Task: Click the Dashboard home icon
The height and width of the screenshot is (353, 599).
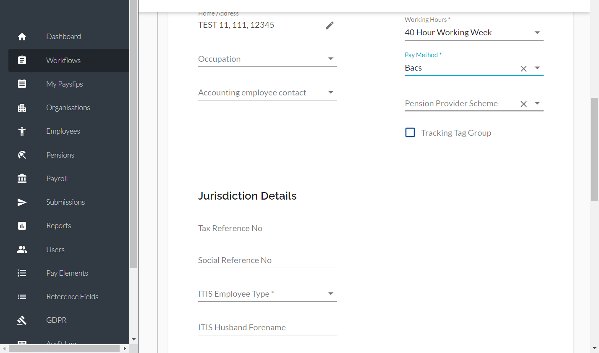Action: pyautogui.click(x=22, y=37)
